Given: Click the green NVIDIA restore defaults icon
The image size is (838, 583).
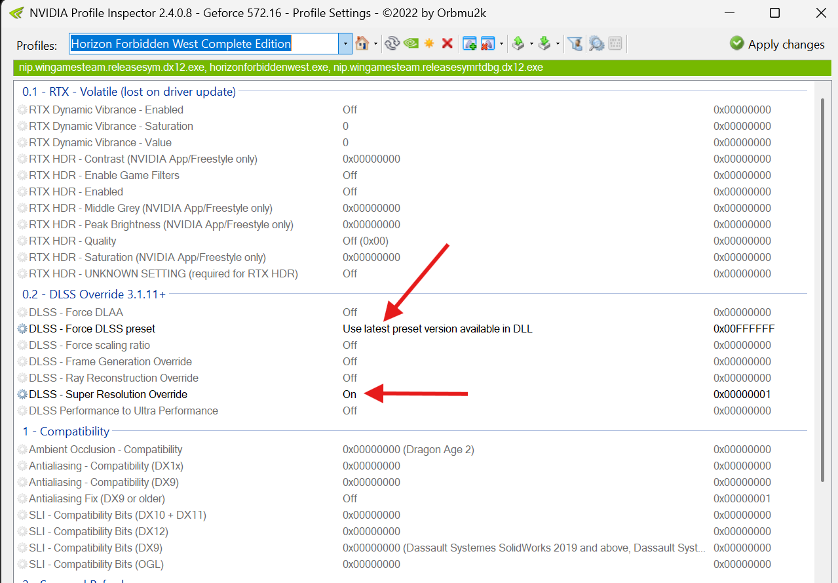Looking at the screenshot, I should (411, 44).
